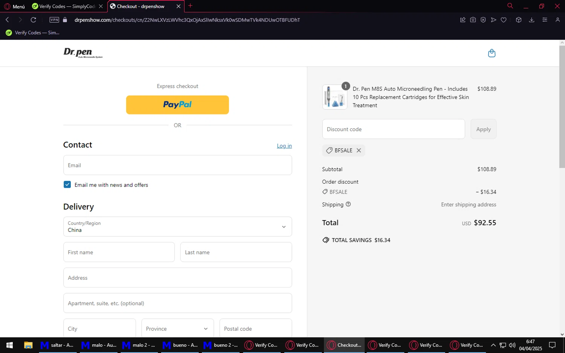This screenshot has height=353, width=565.
Task: Open the Checkout taskbar Opera window
Action: 344,345
